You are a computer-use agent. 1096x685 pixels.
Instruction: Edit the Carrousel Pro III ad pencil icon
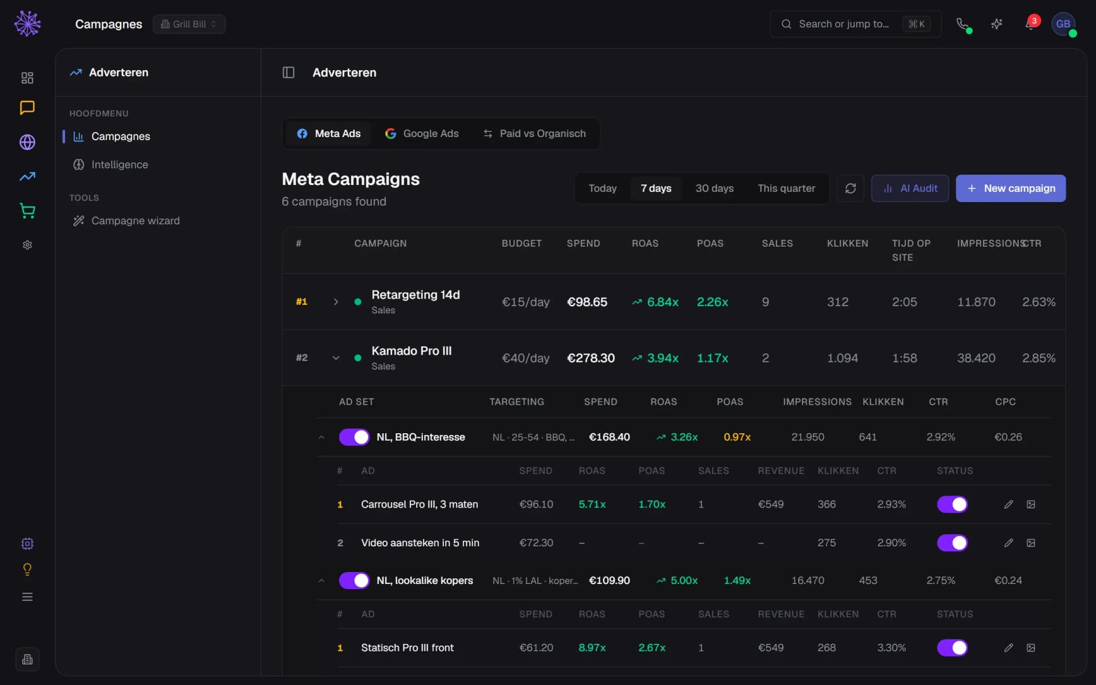[1009, 505]
